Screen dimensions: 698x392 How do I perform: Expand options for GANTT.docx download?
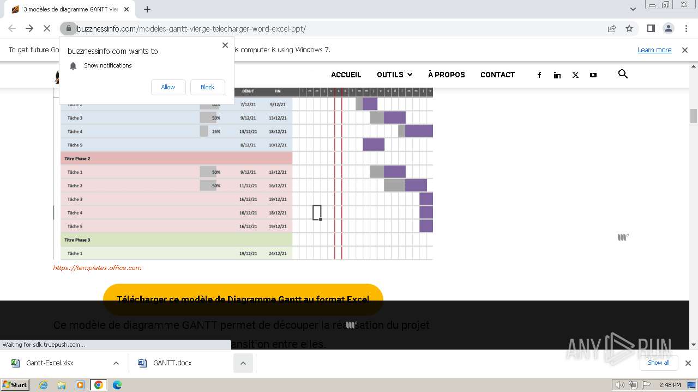tap(243, 363)
